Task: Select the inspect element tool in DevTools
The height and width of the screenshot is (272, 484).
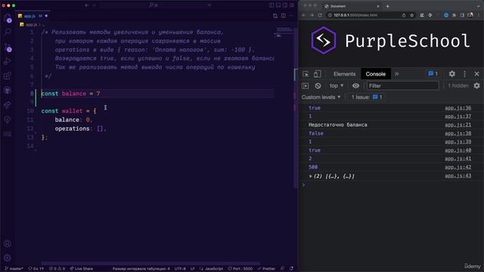Action: [306, 74]
